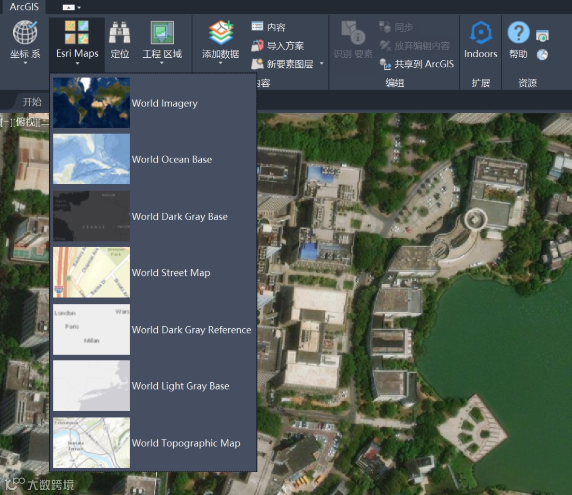Click the 放弃编辑内容 label text
Screen dimensions: 572x495
422,46
